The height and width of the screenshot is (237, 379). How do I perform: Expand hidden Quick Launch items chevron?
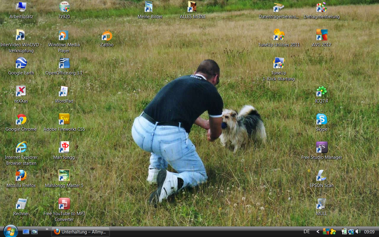tap(47, 229)
